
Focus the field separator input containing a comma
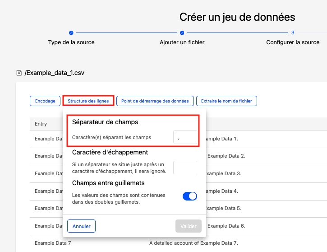click(x=185, y=137)
